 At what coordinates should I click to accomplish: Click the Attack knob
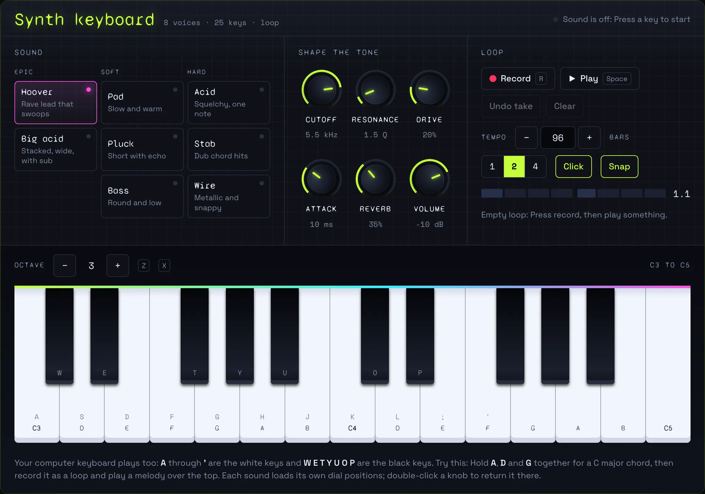point(321,179)
